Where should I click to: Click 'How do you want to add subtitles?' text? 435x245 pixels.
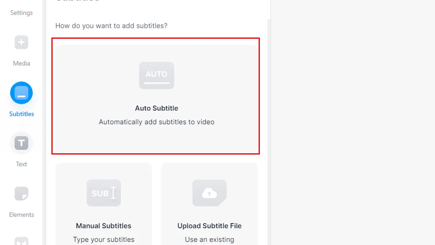(111, 26)
